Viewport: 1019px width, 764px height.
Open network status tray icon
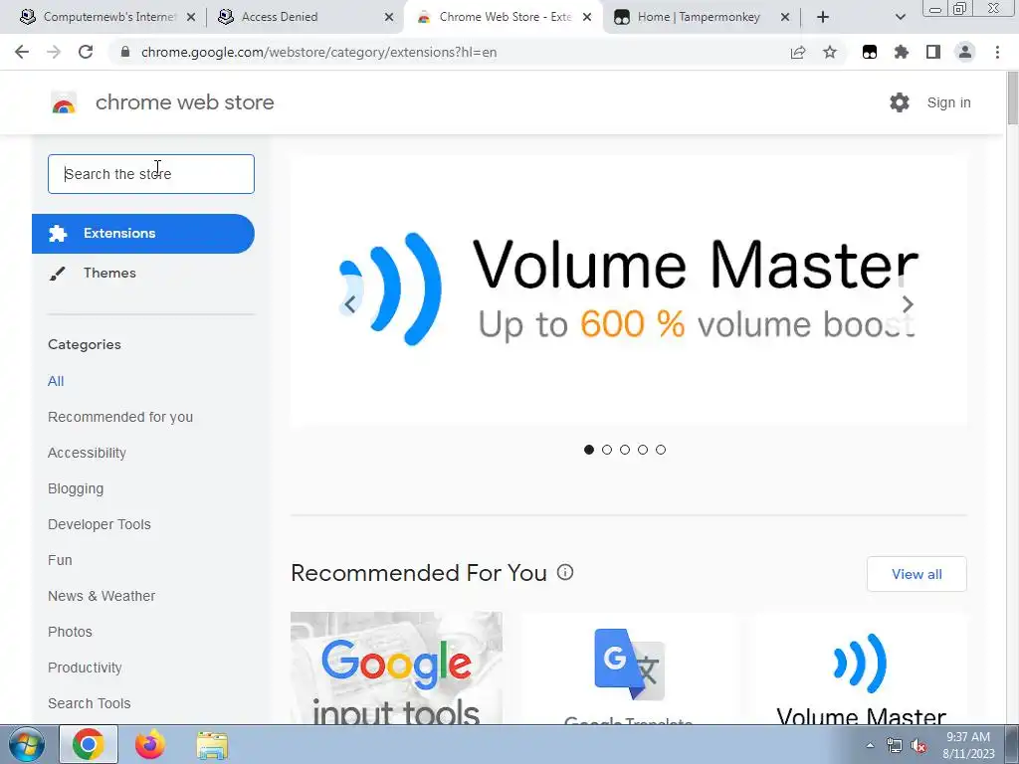[x=895, y=746]
